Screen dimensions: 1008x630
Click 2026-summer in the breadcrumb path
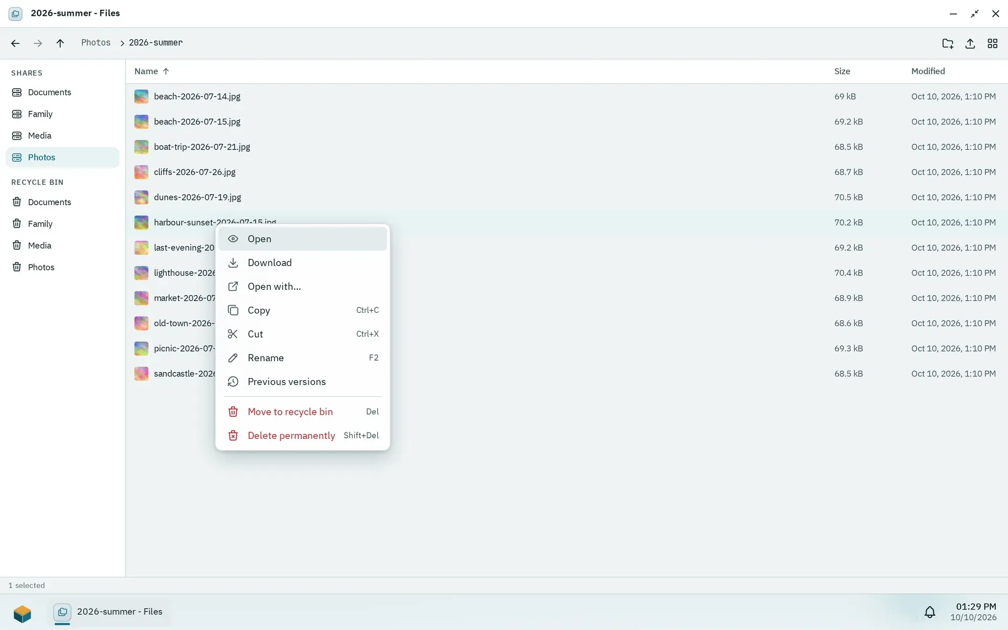pos(155,43)
